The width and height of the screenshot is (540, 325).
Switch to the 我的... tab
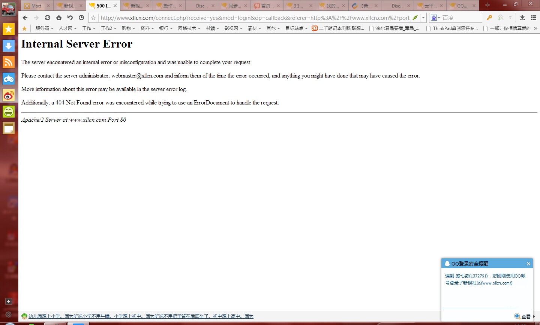pos(332,6)
